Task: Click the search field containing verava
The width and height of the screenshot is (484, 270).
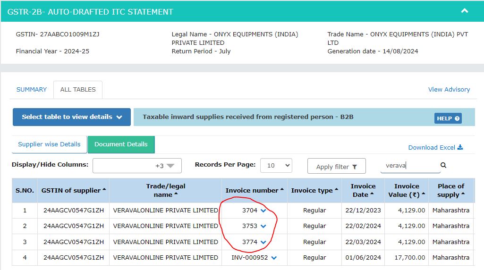Action: tap(410, 165)
